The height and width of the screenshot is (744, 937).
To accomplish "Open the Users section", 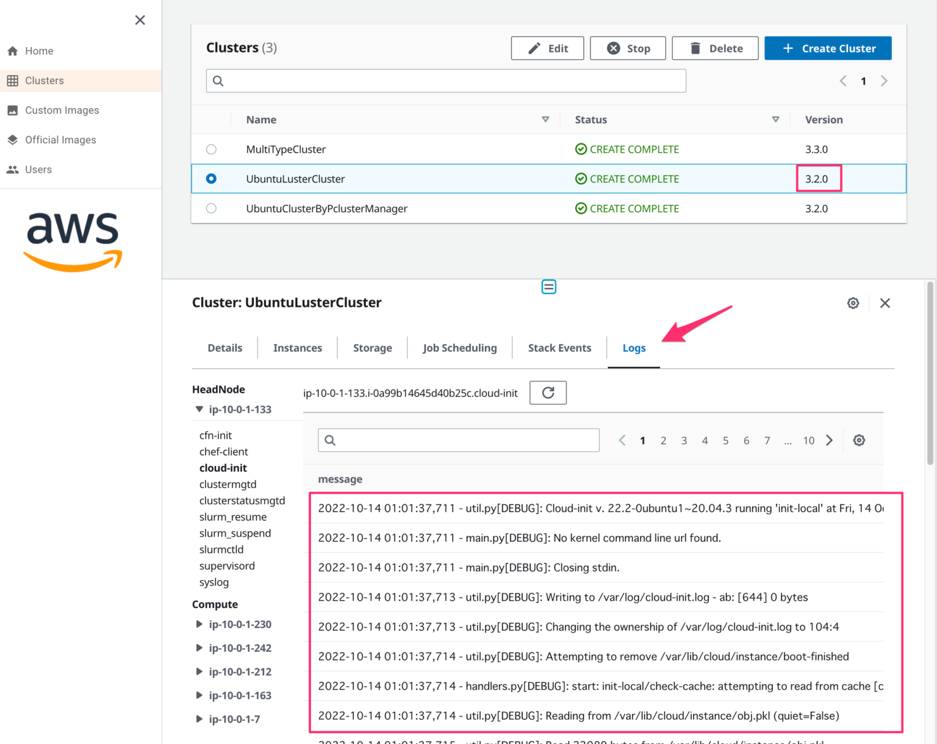I will click(38, 169).
